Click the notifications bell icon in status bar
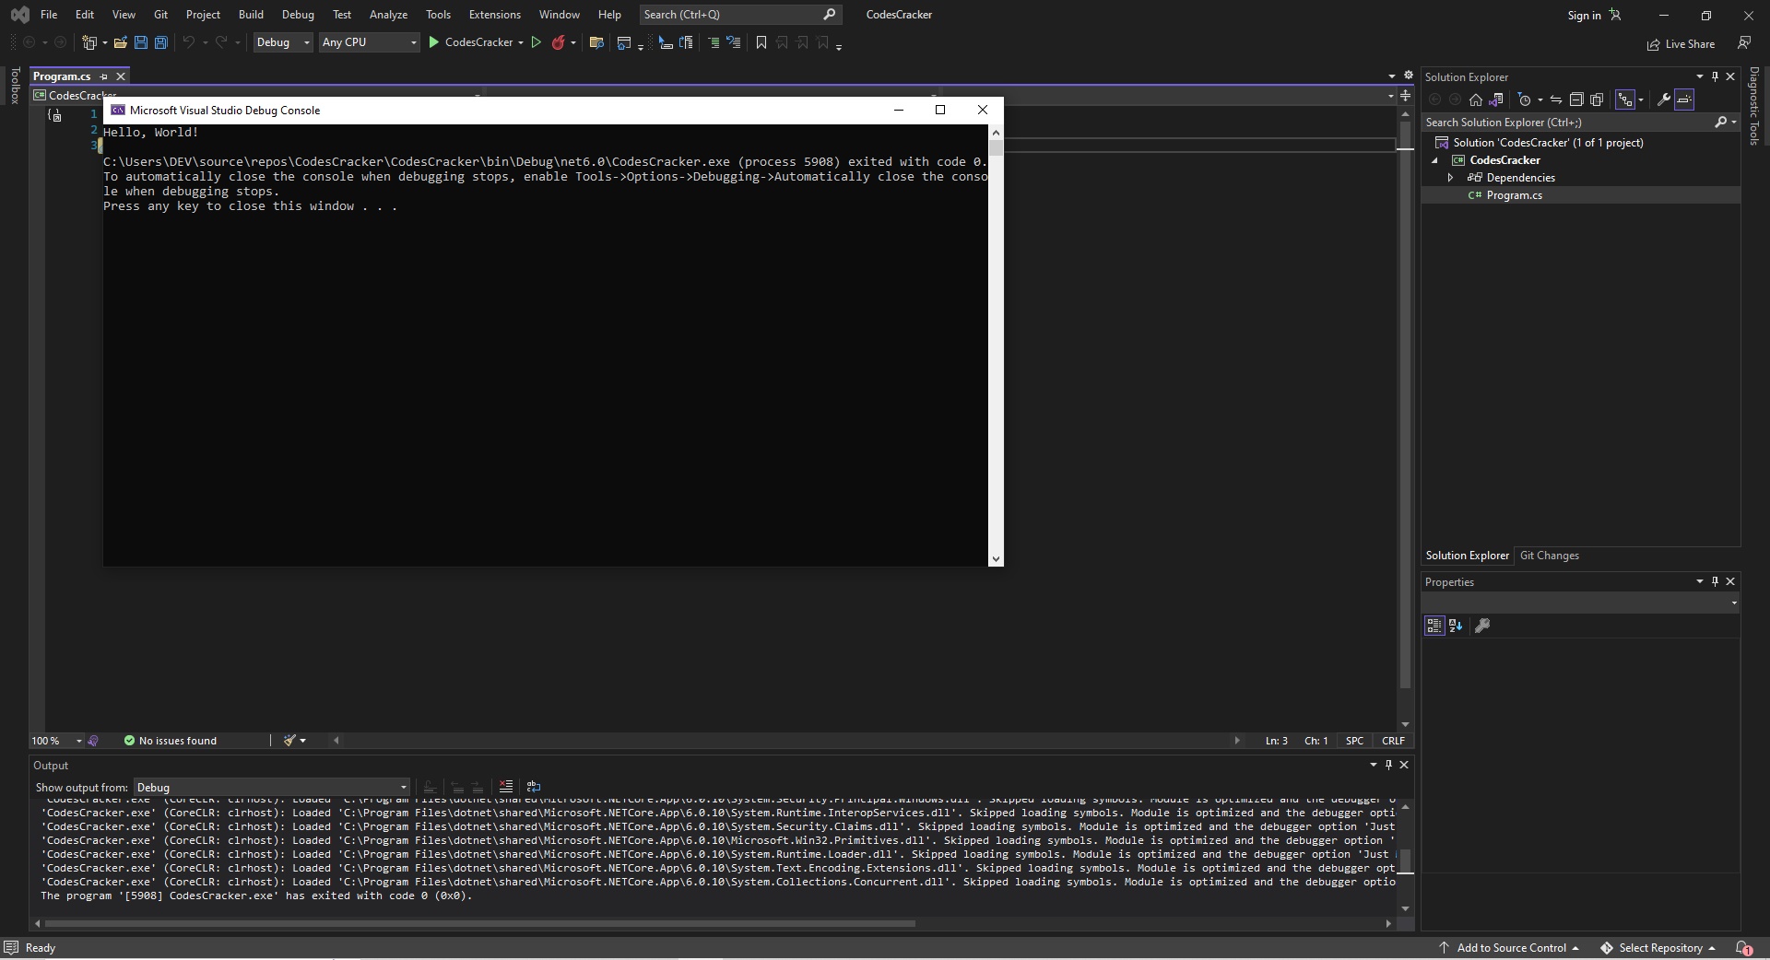The height and width of the screenshot is (960, 1770). point(1743,948)
